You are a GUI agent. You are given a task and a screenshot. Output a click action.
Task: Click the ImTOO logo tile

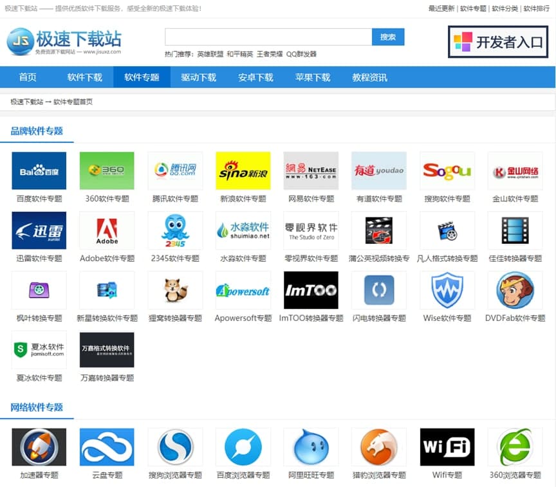coord(311,290)
